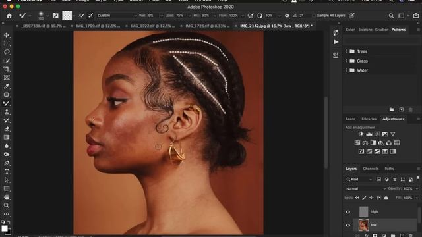
Task: Add a Color Balance adjustment
Action: click(365, 143)
